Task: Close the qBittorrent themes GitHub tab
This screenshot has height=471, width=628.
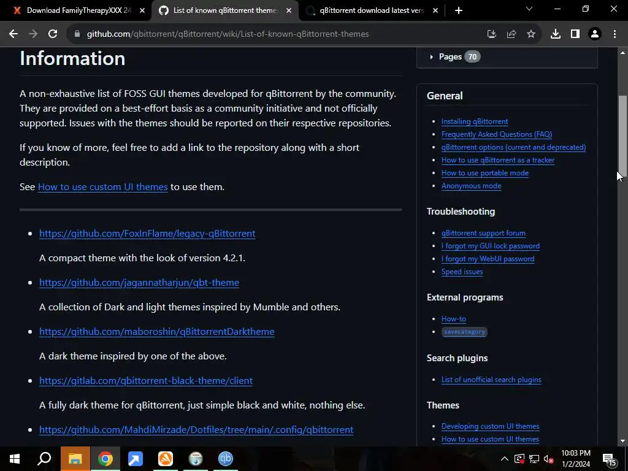Action: point(289,10)
